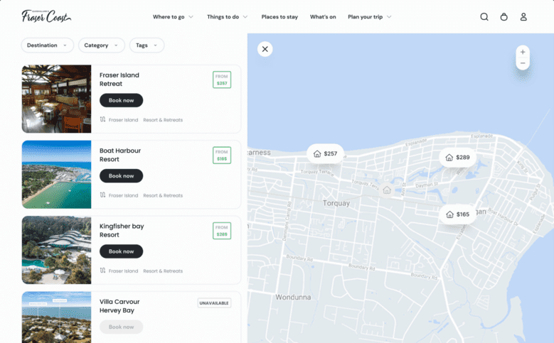
Task: Click FROM $257 price badge
Action: coord(222,80)
